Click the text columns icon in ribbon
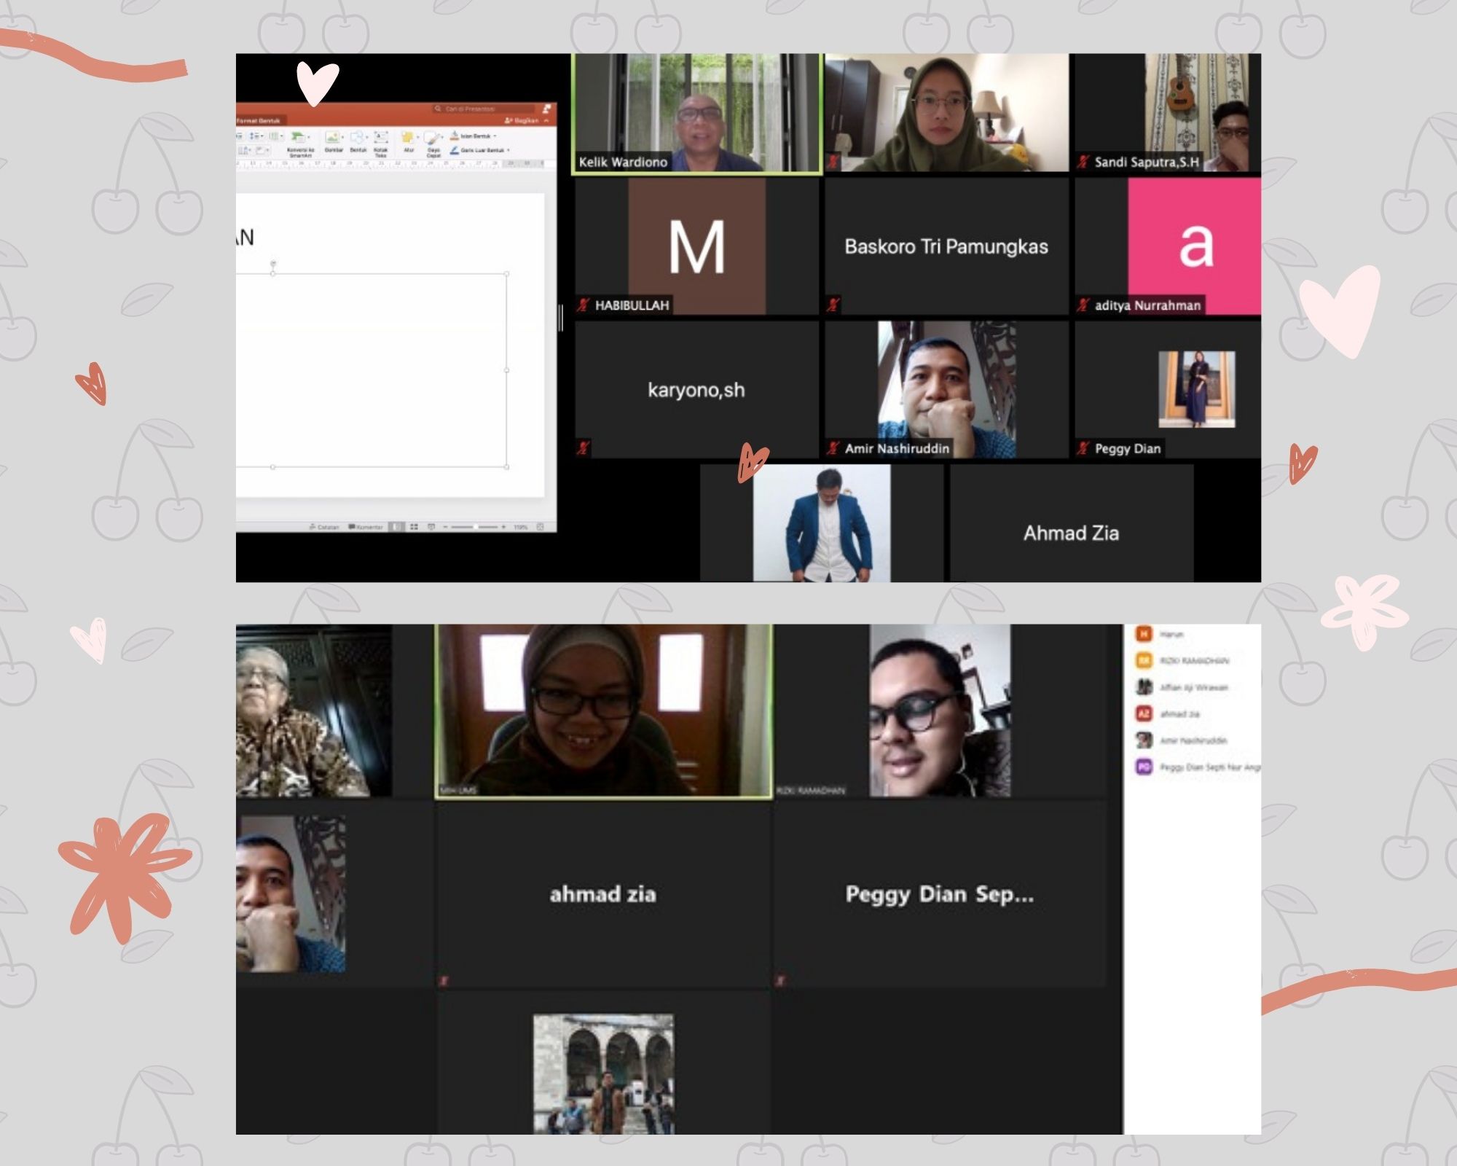The width and height of the screenshot is (1457, 1166). click(x=274, y=136)
